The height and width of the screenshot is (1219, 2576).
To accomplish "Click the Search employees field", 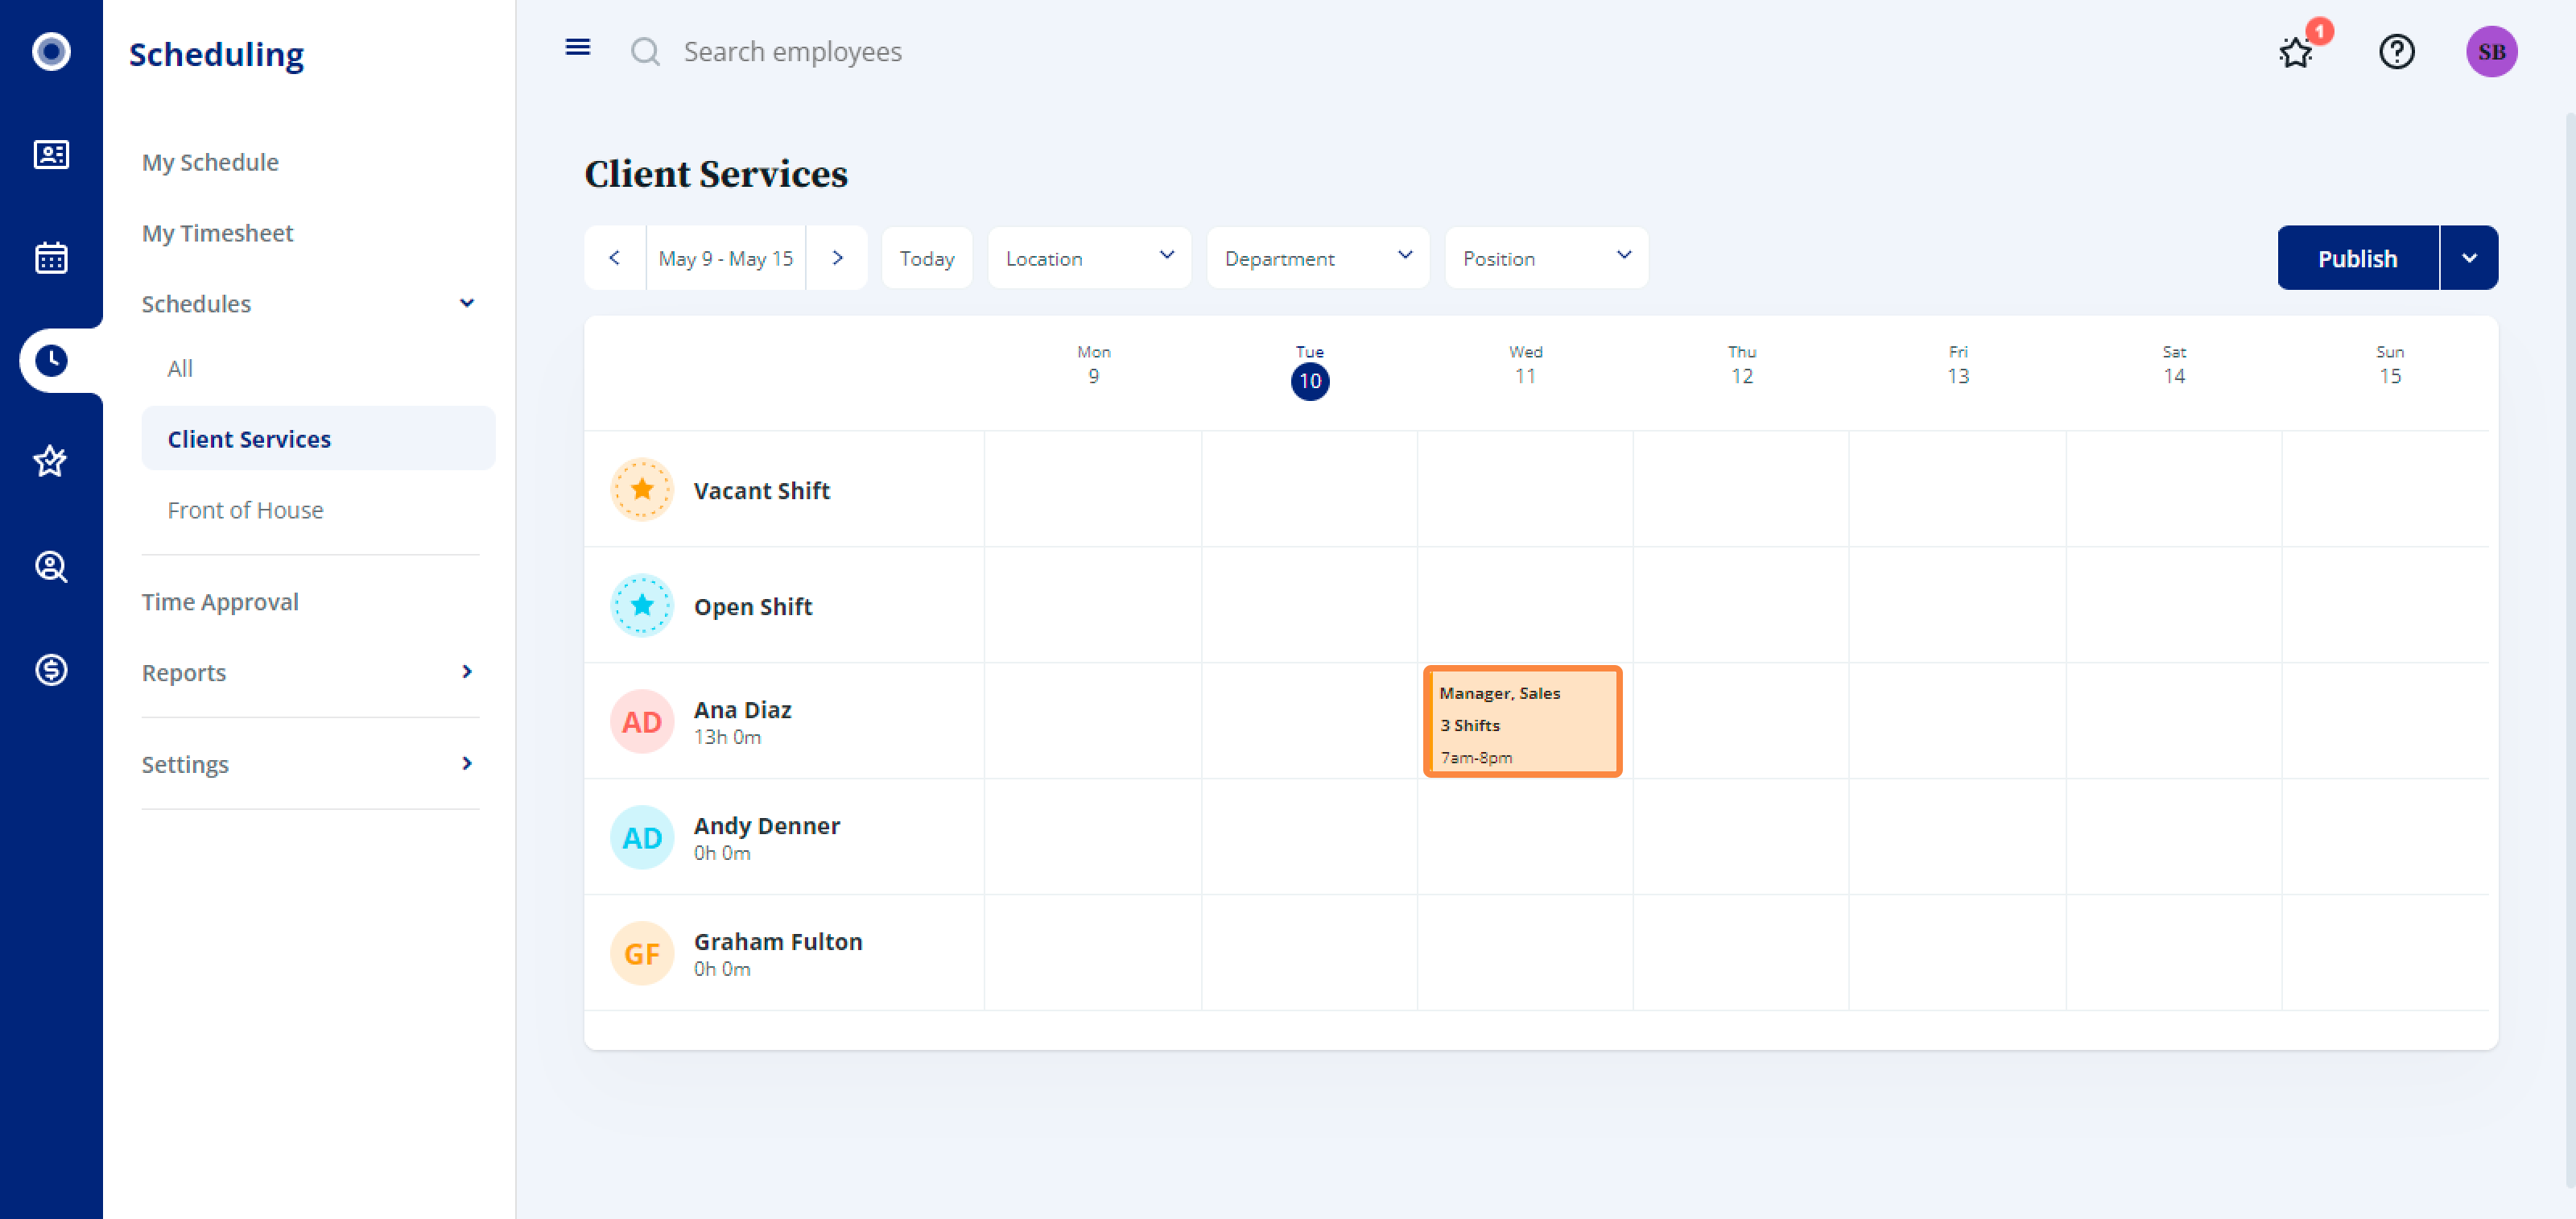I will [x=793, y=51].
